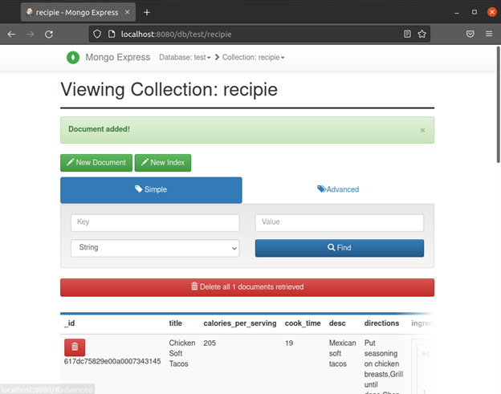Screen dimensions: 501x394
Task: Click the site information page icon
Action: pos(112,34)
